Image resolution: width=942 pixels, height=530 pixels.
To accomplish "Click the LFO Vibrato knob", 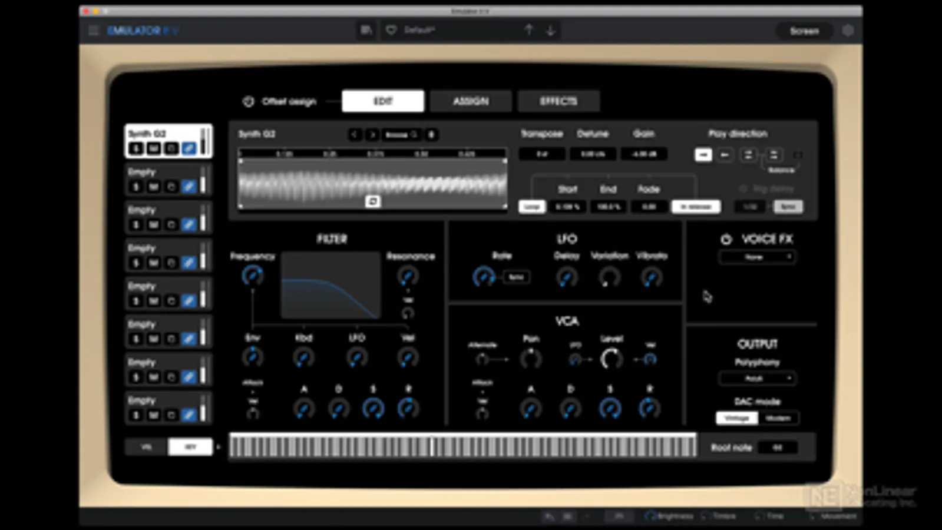I will coord(652,277).
